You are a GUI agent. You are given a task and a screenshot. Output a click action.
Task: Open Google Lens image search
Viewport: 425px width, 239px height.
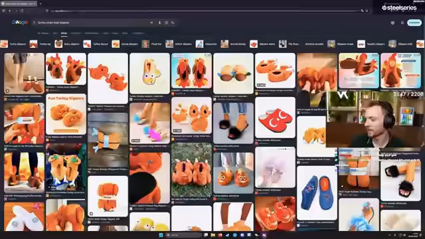click(x=166, y=23)
